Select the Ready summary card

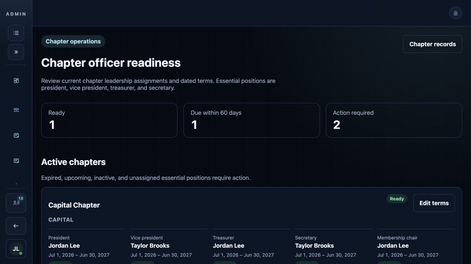tap(109, 120)
